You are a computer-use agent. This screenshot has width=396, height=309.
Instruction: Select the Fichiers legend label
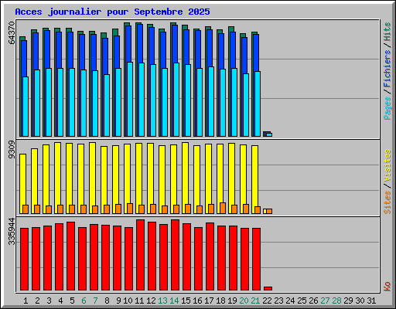[x=387, y=69]
